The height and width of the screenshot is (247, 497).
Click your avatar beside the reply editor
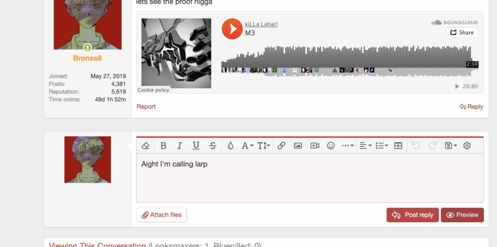pos(87,160)
